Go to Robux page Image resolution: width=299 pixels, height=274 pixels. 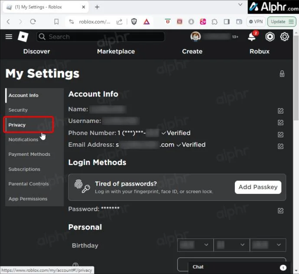click(259, 51)
